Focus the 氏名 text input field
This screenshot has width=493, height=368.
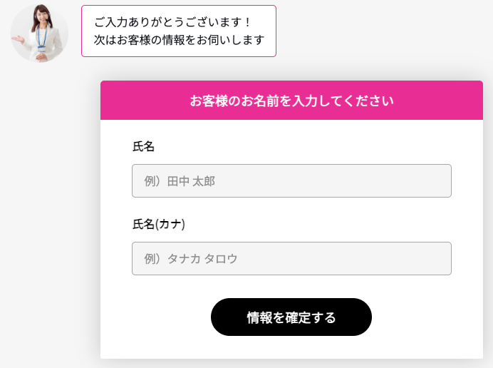(291, 181)
